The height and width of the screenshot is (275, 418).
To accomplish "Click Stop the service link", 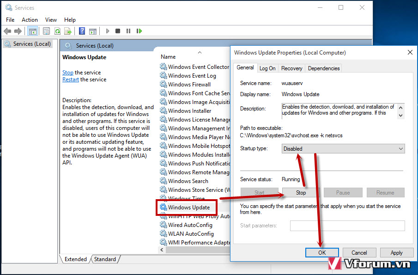I will (x=68, y=72).
